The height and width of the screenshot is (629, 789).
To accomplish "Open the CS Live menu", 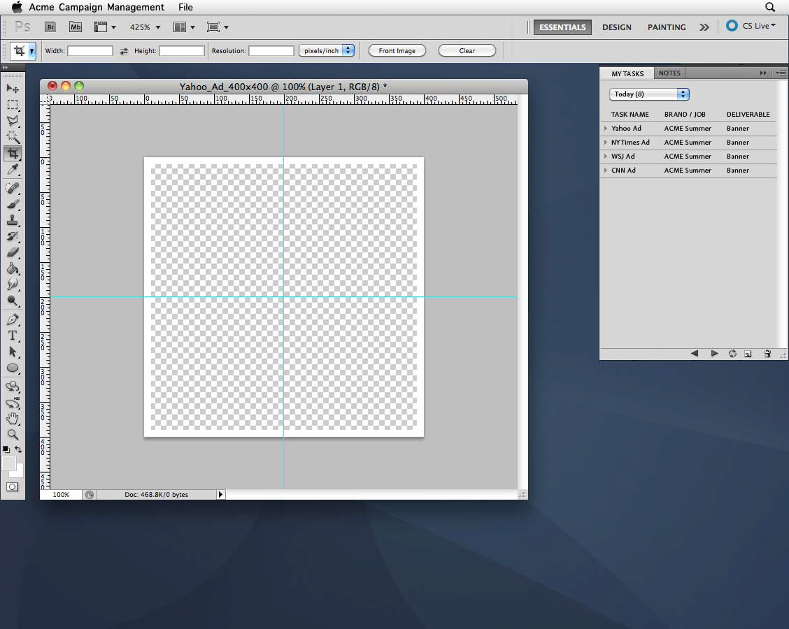I will pyautogui.click(x=751, y=26).
